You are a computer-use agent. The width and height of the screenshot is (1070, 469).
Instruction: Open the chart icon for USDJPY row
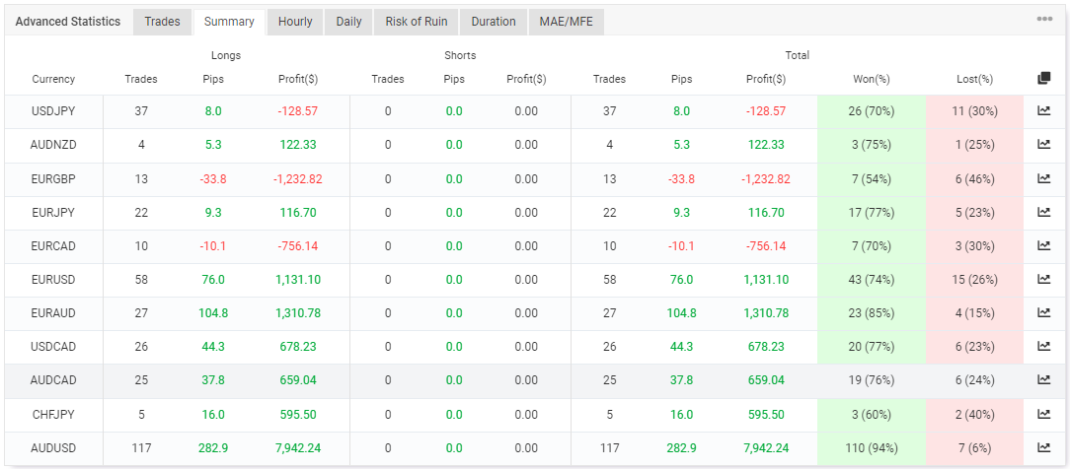(x=1043, y=111)
